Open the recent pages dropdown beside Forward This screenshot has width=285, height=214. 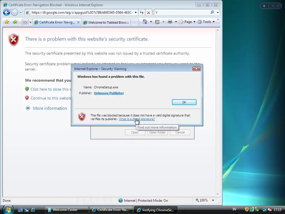coord(21,13)
